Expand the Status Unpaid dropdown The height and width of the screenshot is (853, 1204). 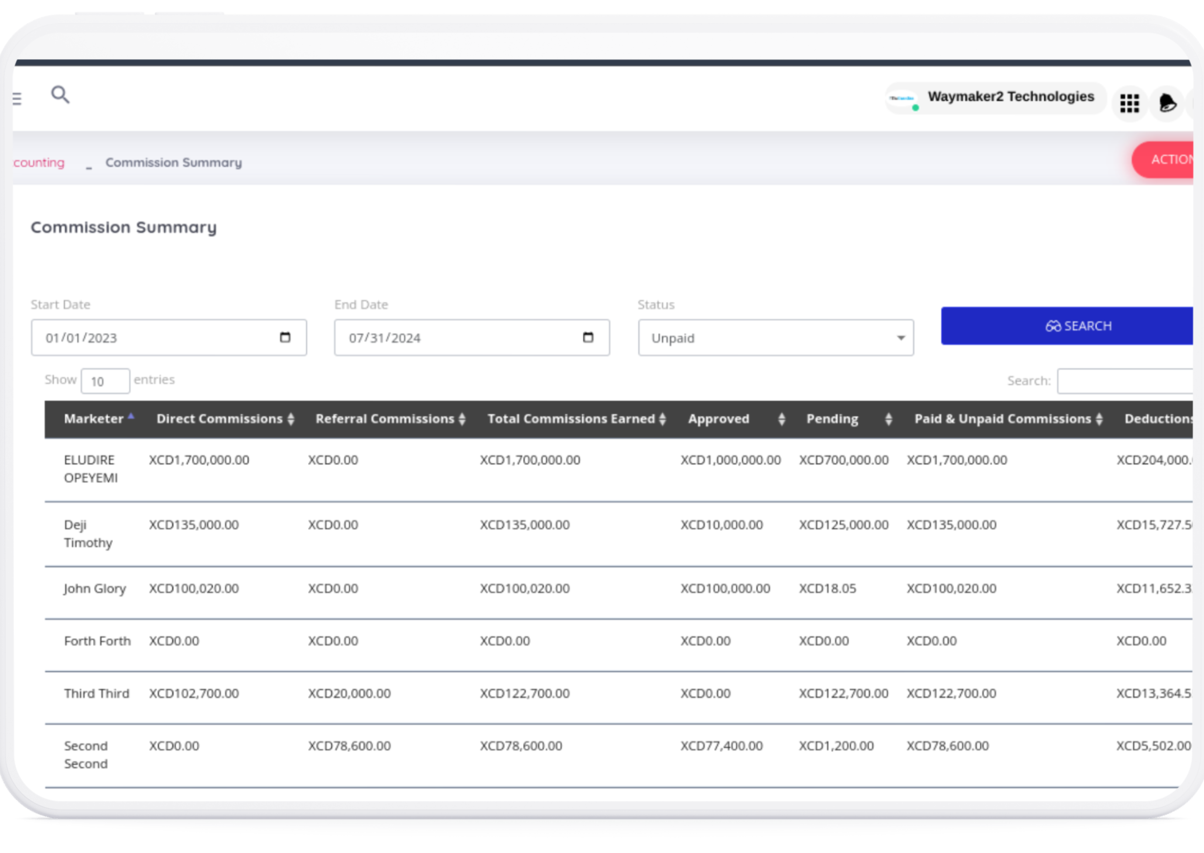[775, 338]
